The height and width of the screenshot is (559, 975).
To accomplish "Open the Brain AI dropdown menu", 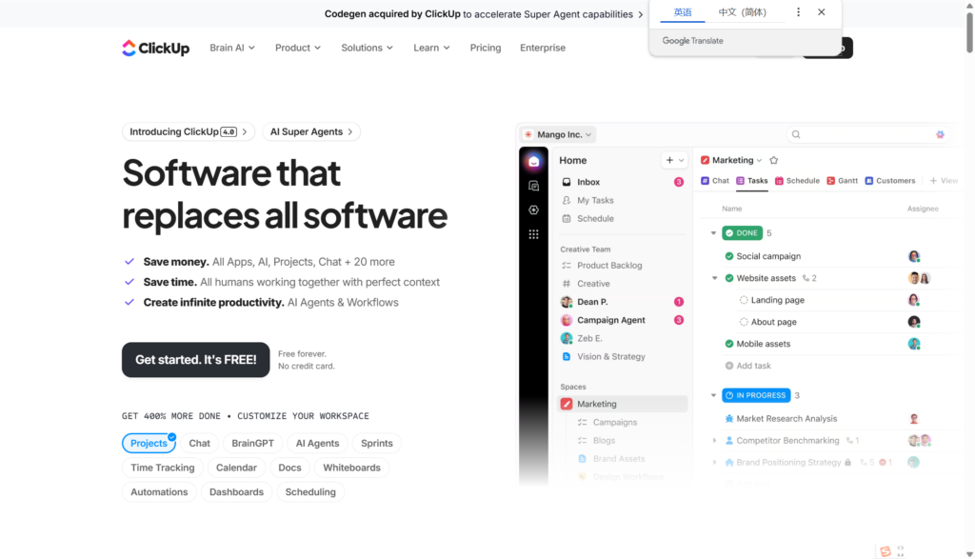I will coord(232,48).
